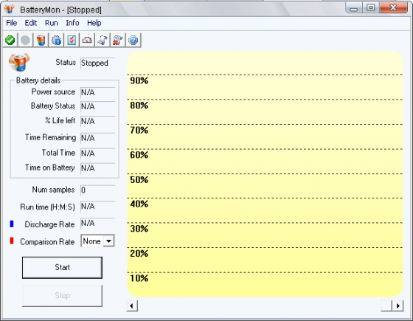This screenshot has height=321, width=413.
Task: Open the Edit menu
Action: click(31, 23)
